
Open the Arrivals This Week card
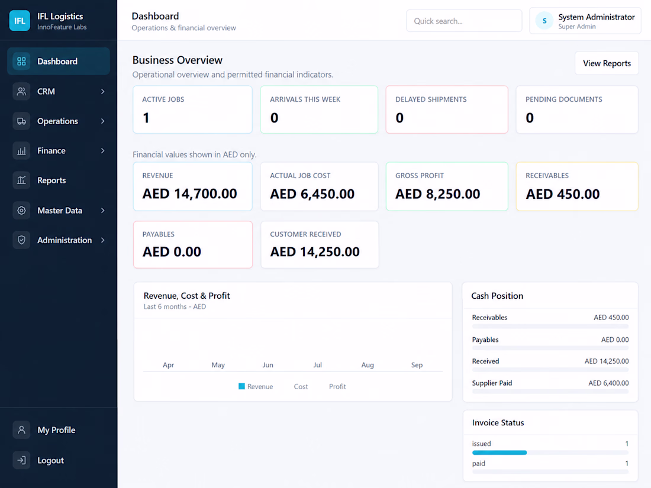(x=319, y=109)
